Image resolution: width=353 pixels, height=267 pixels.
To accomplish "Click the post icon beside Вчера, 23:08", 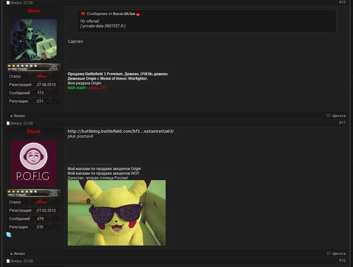I will pos(8,123).
